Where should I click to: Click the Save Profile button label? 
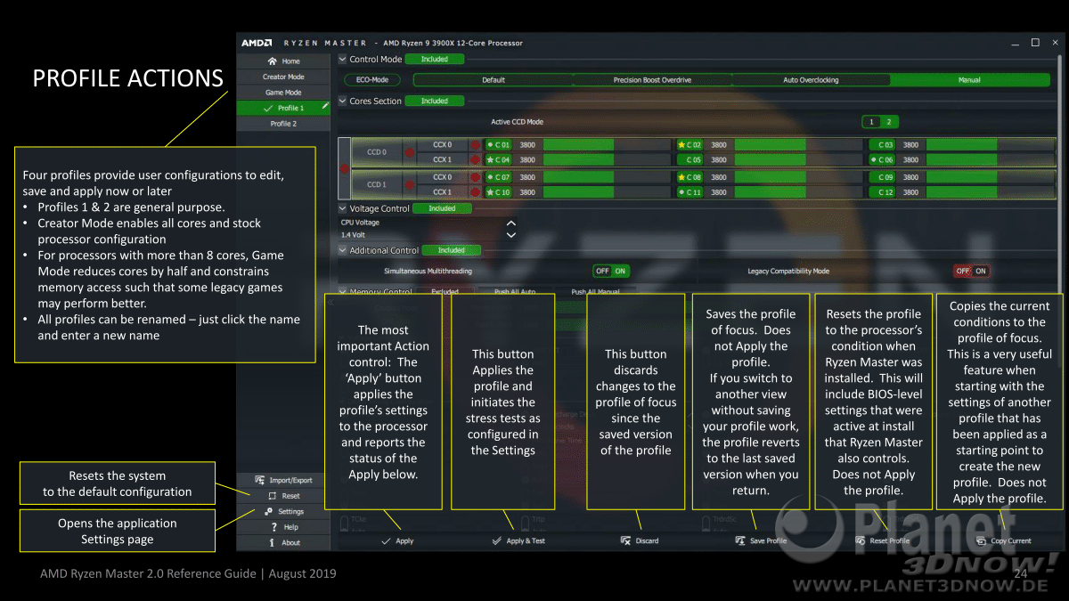(768, 541)
